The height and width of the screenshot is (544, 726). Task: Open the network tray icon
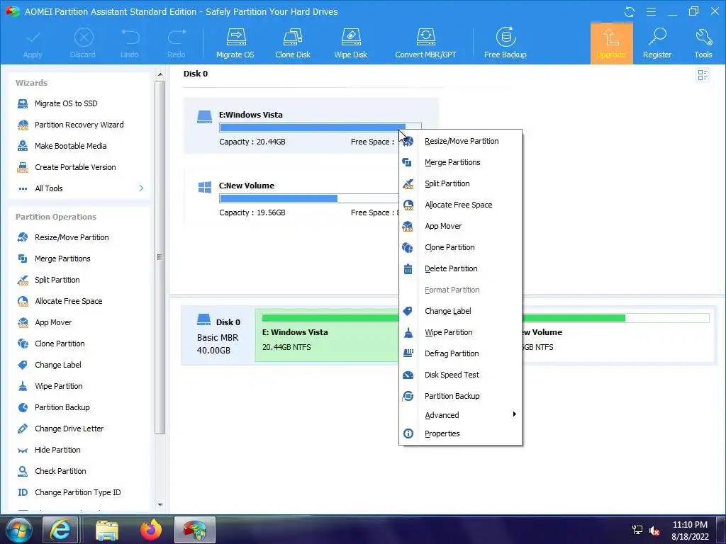coord(637,530)
